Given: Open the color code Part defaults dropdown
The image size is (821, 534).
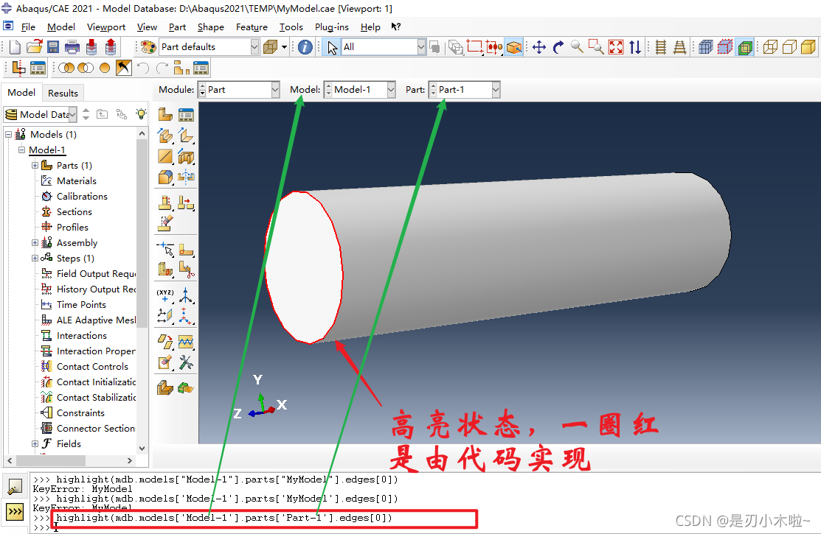Looking at the screenshot, I should (209, 47).
